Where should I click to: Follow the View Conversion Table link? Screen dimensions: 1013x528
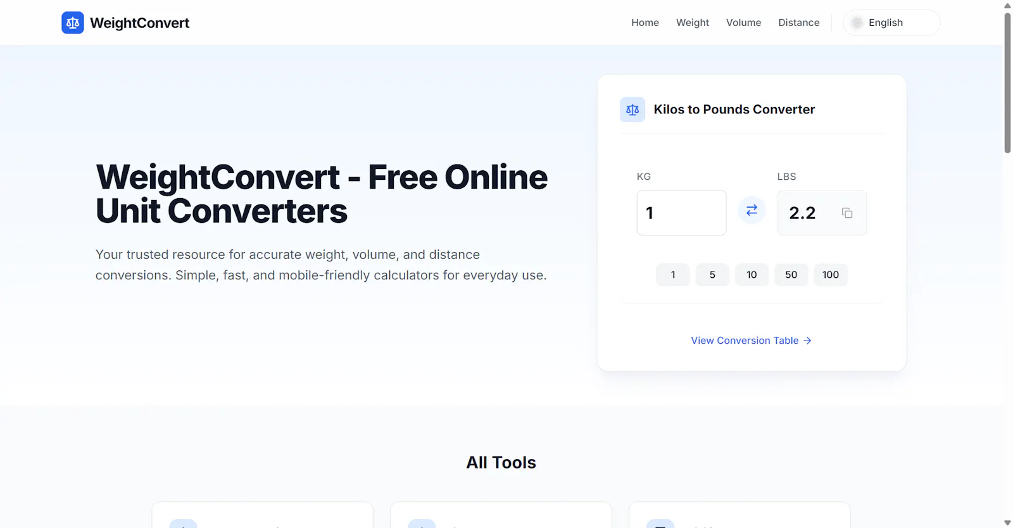point(752,341)
